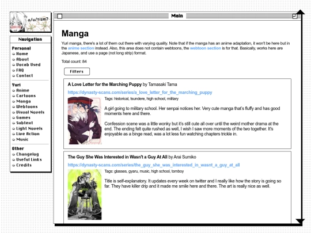The width and height of the screenshot is (311, 233).
Task: Open Music in the navigation
Action: coord(22,139)
